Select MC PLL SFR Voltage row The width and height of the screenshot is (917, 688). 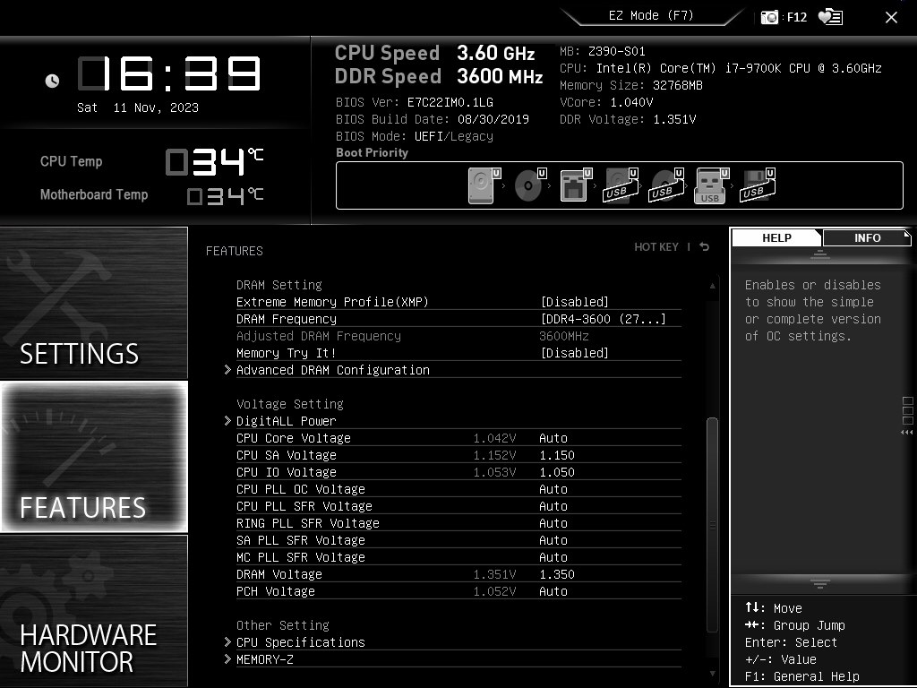pos(458,557)
